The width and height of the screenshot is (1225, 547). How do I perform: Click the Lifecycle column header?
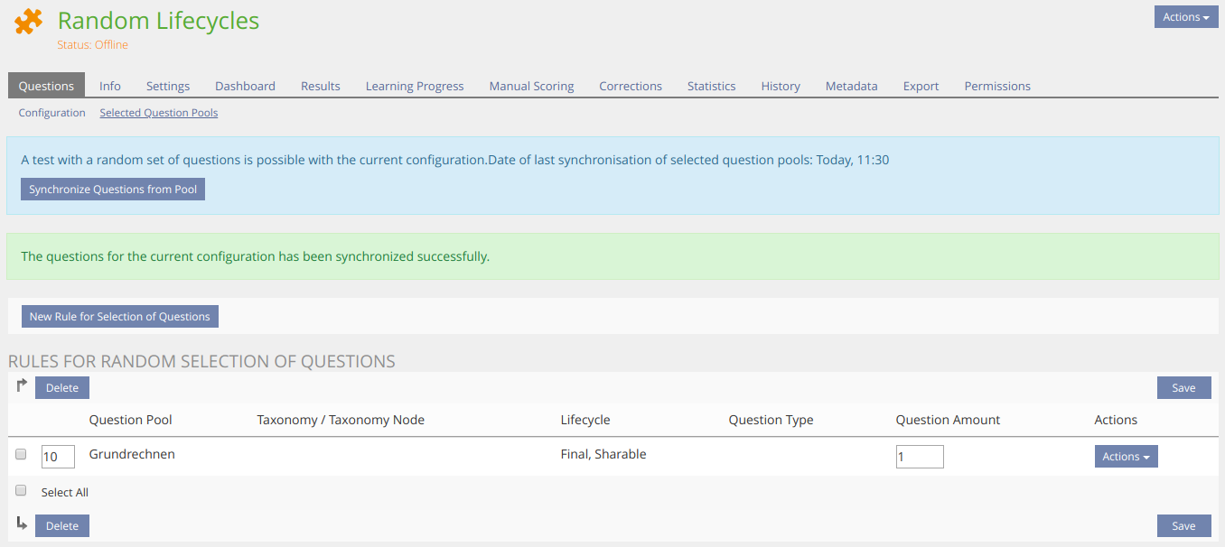(585, 420)
